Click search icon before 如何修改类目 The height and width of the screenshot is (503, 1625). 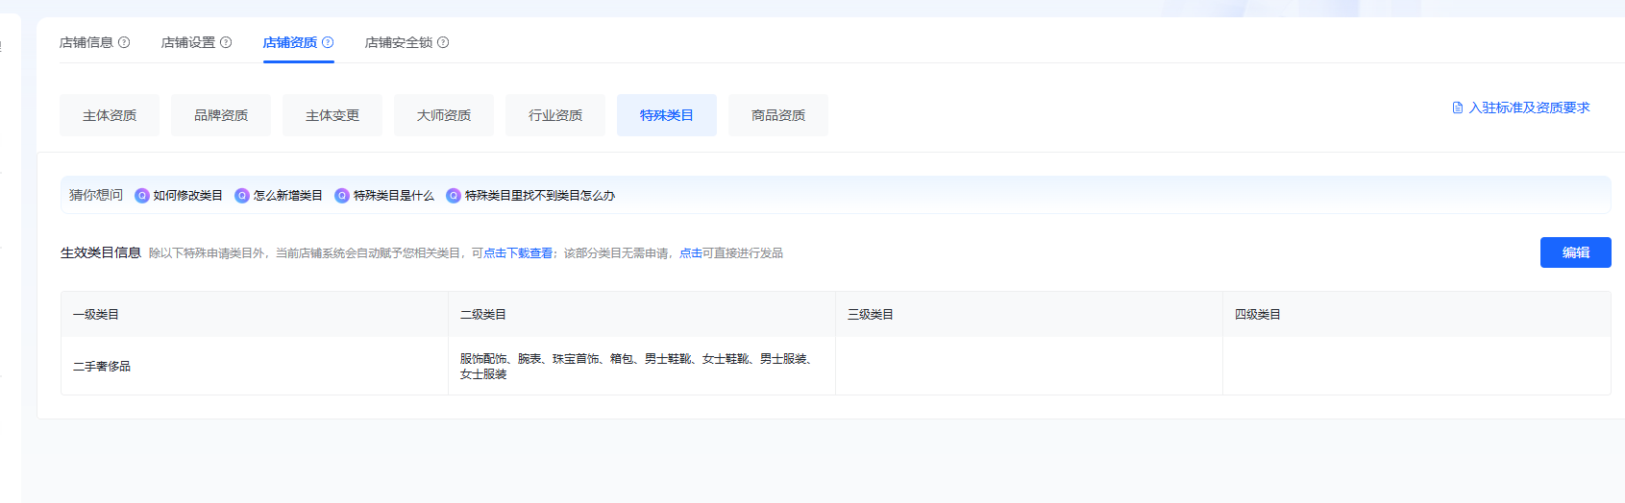pyautogui.click(x=142, y=196)
